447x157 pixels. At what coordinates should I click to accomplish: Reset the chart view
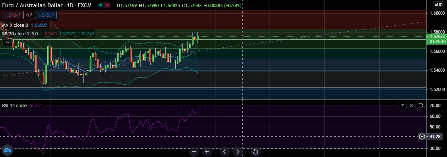[x=255, y=152]
